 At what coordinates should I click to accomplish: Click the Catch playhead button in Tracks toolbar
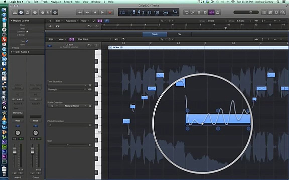click(107, 21)
